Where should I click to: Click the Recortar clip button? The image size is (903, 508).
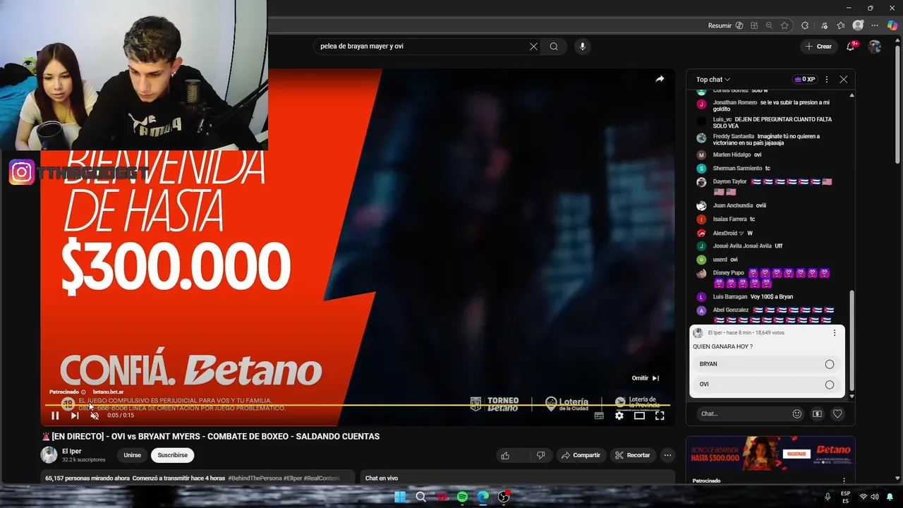(x=633, y=456)
